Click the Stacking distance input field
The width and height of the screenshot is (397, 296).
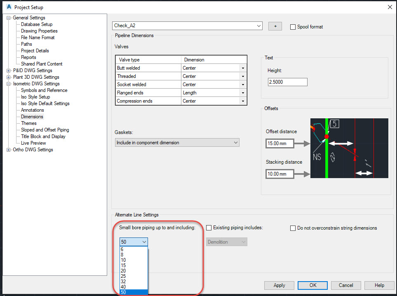point(280,174)
